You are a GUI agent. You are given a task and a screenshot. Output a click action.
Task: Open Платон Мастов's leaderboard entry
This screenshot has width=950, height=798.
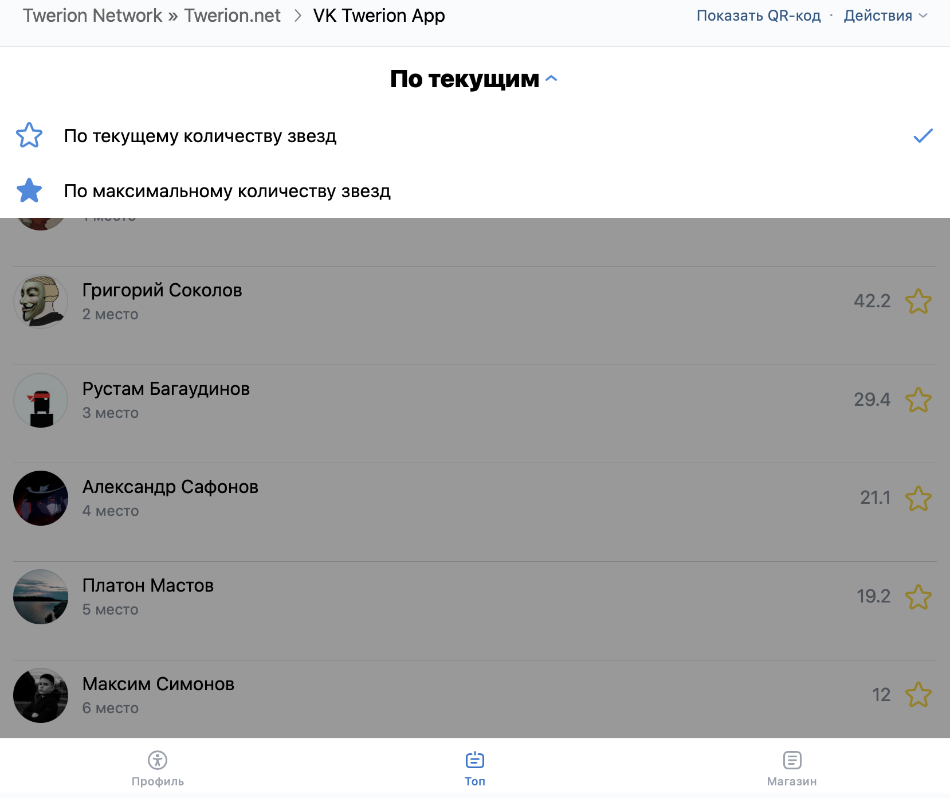475,597
